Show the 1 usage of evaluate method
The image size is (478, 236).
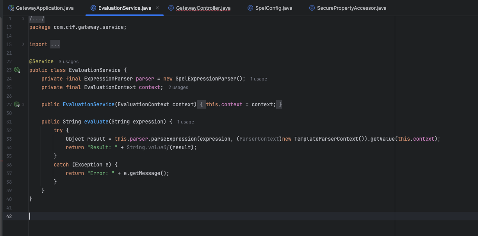[x=185, y=122]
